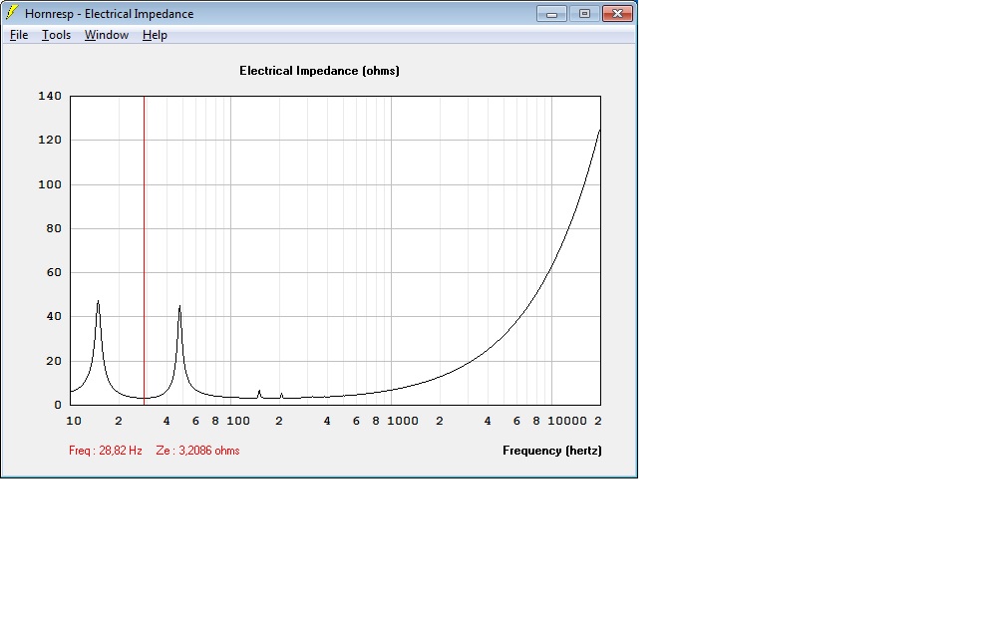This screenshot has width=1005, height=628.
Task: Open the Help menu
Action: pos(155,35)
